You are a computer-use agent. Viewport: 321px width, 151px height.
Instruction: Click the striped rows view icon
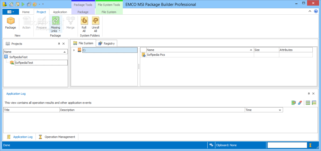point(308,103)
